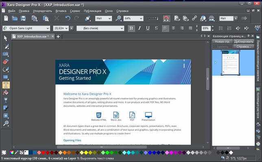
Task: Pick the bright red color swatch
Action: pos(44,153)
